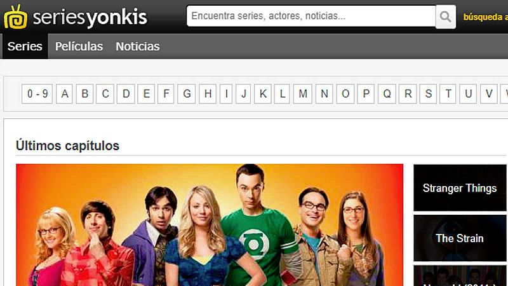Select letter K in alphabet filter
The image size is (508, 286).
[x=263, y=94]
